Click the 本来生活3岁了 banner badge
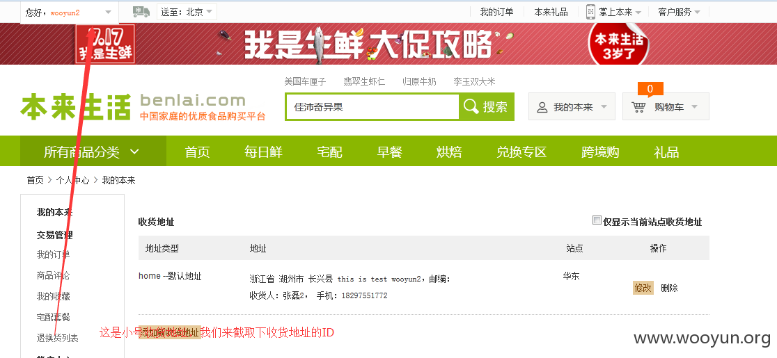The width and height of the screenshot is (777, 358). click(x=618, y=44)
